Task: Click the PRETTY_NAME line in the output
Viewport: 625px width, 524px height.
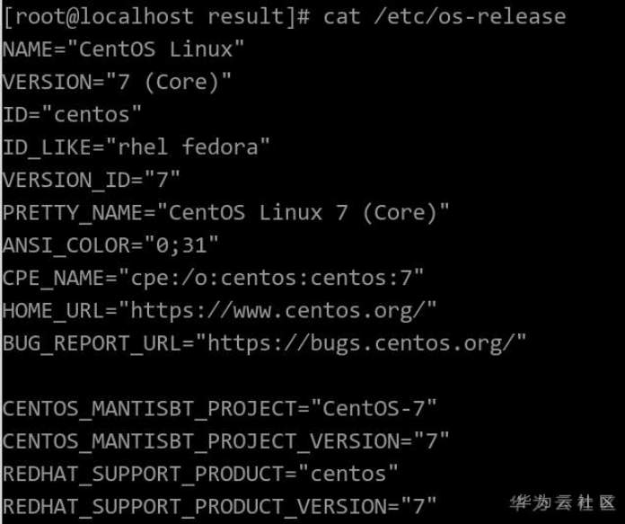Action: click(x=226, y=212)
